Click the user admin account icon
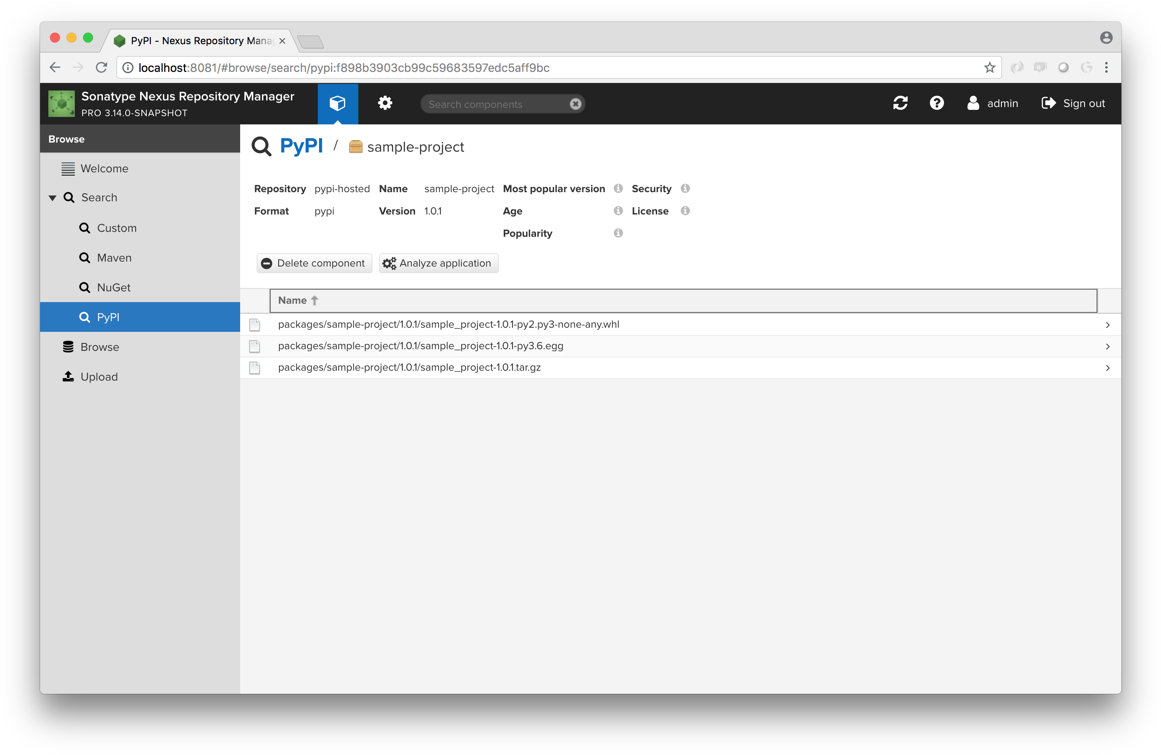The image size is (1161, 755). [x=973, y=103]
